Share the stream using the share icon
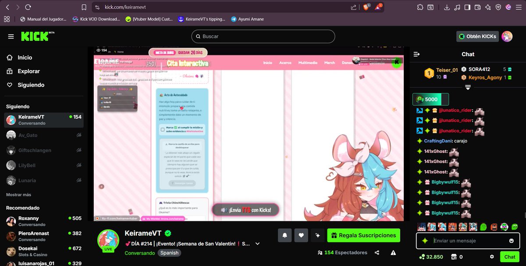The image size is (526, 266). pyautogui.click(x=377, y=253)
